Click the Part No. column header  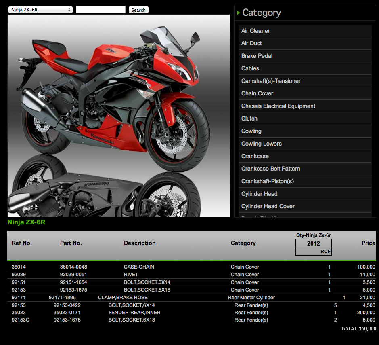(71, 243)
